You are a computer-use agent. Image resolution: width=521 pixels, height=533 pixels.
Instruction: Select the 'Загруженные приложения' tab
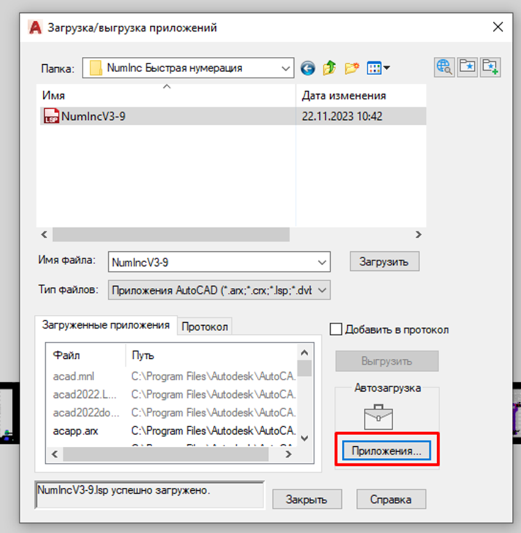[105, 325]
